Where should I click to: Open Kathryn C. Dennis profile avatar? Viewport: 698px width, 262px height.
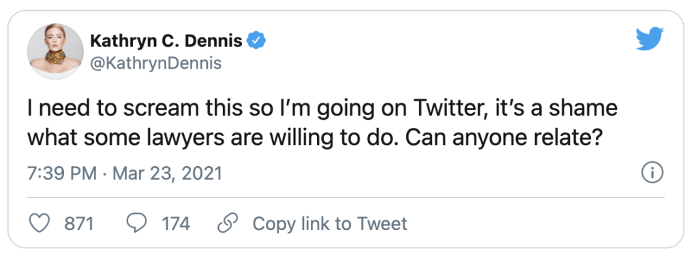[55, 52]
